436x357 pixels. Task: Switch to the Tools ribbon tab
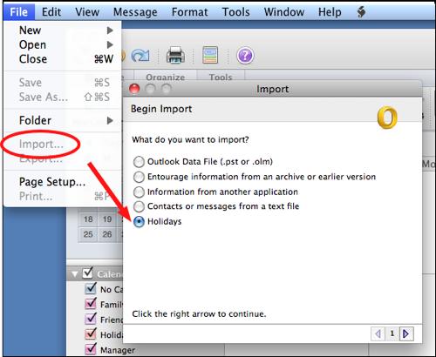click(221, 77)
